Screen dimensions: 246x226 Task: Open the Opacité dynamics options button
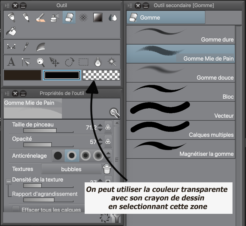point(108,142)
